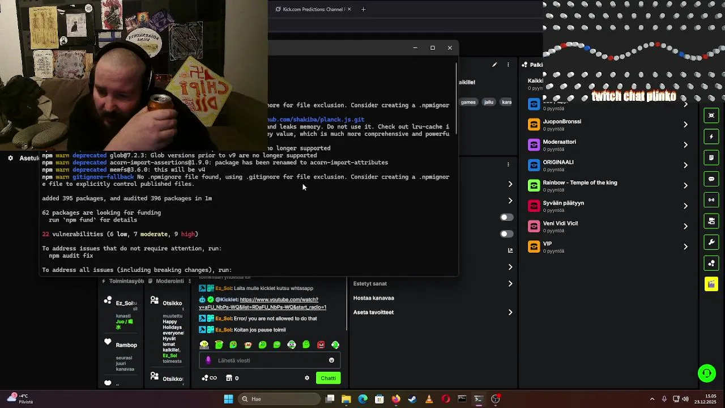The width and height of the screenshot is (725, 408).
Task: Select the Moderointi tab
Action: coord(166,281)
